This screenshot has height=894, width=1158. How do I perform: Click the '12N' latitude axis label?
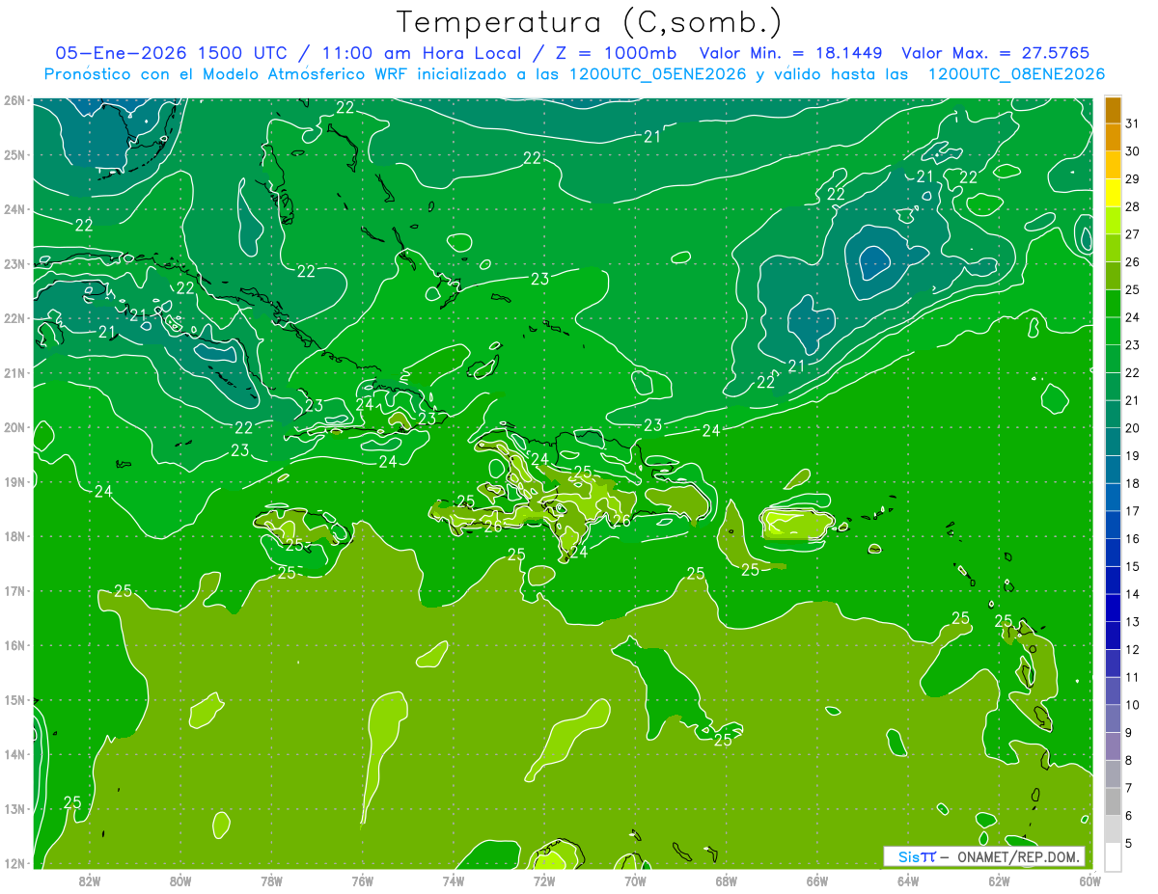pyautogui.click(x=14, y=863)
